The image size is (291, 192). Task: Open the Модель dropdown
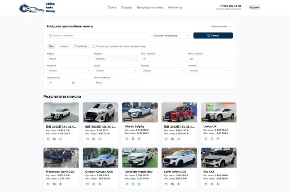116,59
